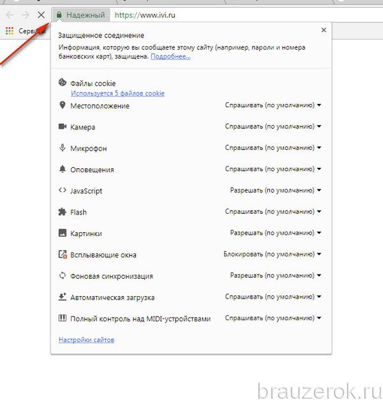The image size is (383, 400).
Task: Click the green padlock secure icon
Action: point(59,15)
